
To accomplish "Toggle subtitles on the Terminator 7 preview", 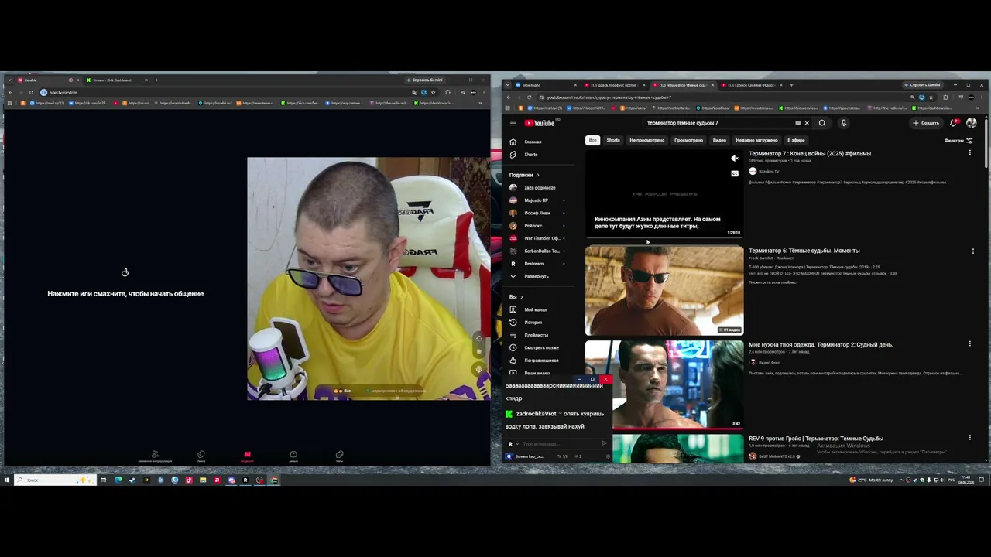I will pyautogui.click(x=735, y=173).
